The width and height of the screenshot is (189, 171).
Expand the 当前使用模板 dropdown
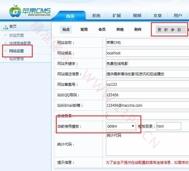click(121, 126)
